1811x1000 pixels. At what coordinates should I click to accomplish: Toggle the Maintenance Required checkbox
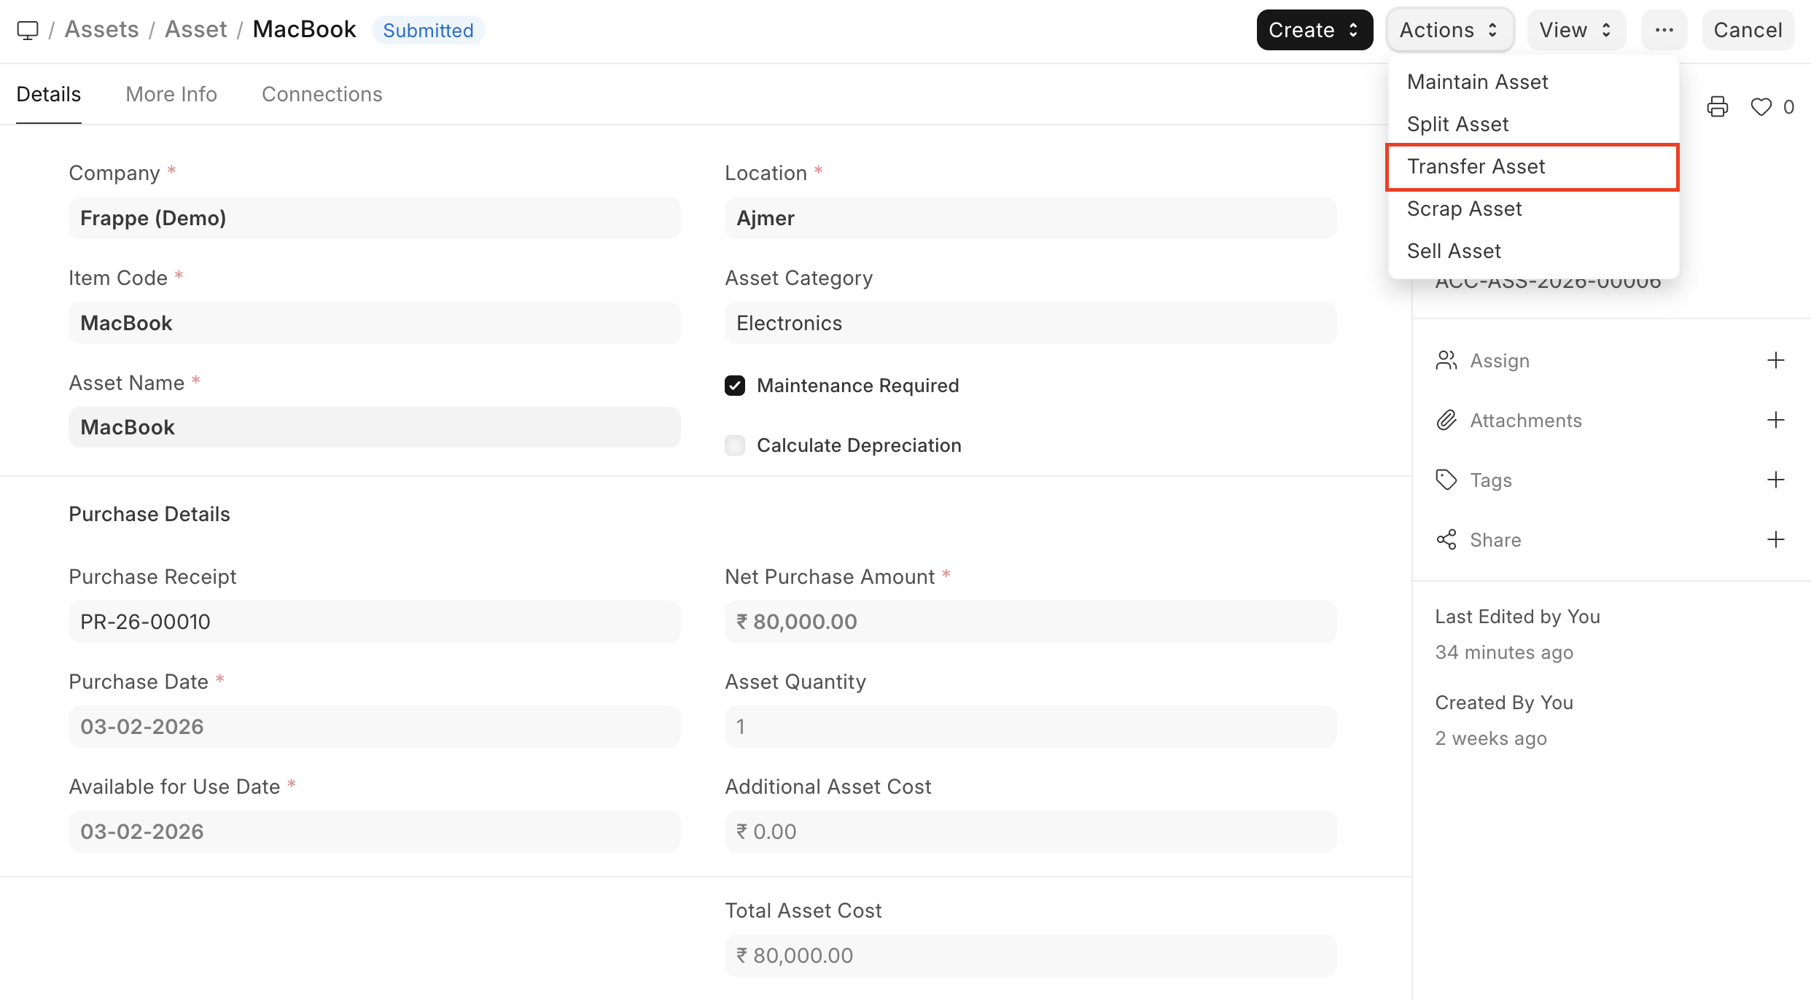[x=735, y=386]
